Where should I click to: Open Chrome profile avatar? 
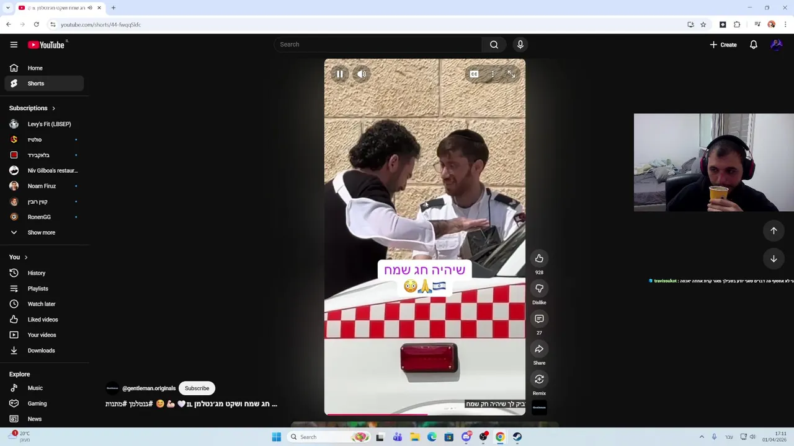(771, 25)
